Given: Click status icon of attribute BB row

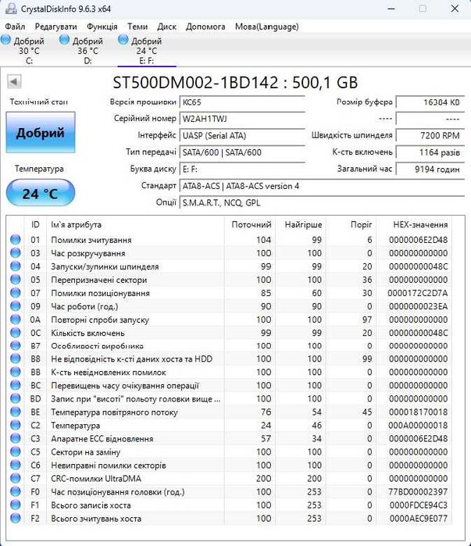Looking at the screenshot, I should [16, 372].
